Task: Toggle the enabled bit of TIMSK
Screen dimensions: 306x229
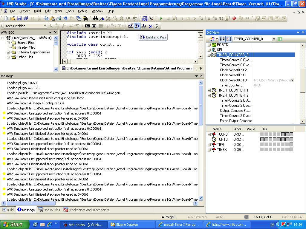Action: (291, 149)
